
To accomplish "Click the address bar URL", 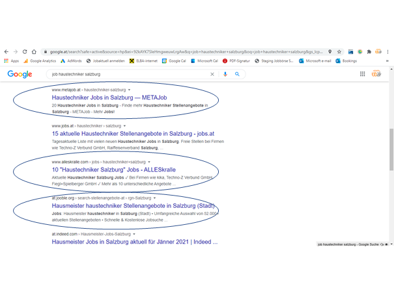I will pyautogui.click(x=186, y=51).
